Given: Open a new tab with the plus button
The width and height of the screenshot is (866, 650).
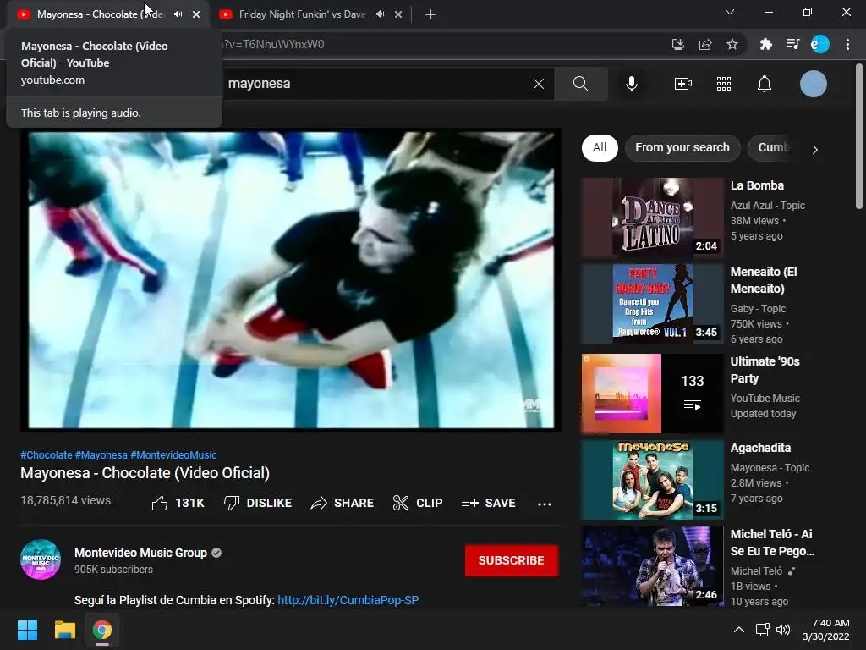Looking at the screenshot, I should coord(430,14).
